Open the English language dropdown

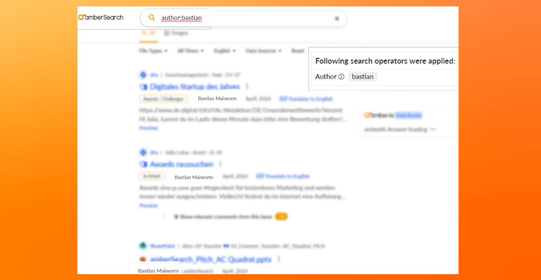click(x=225, y=51)
